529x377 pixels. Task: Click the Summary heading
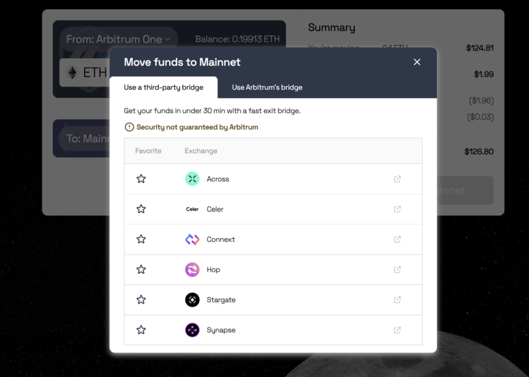pyautogui.click(x=332, y=28)
